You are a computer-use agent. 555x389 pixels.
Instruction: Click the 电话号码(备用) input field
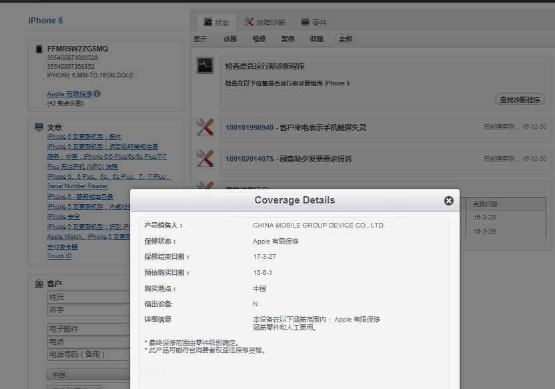coord(89,354)
